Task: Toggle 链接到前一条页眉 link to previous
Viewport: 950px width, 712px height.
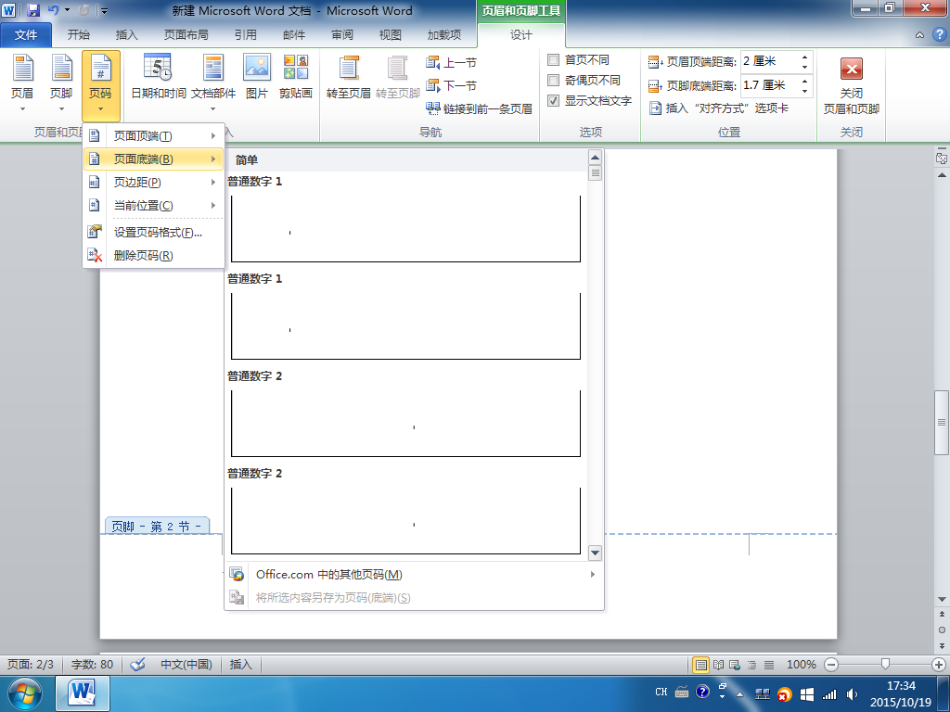Action: pos(480,108)
